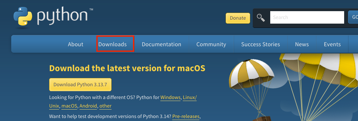The image size is (358, 121).
Task: Click the heading Download the latest version for macOS
Action: pyautogui.click(x=127, y=68)
